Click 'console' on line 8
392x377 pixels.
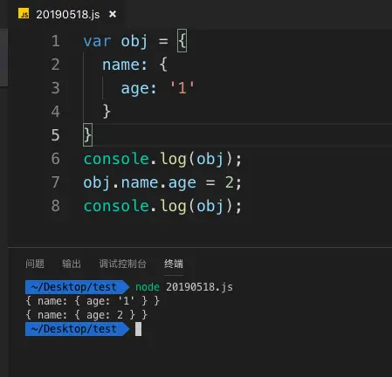click(116, 206)
